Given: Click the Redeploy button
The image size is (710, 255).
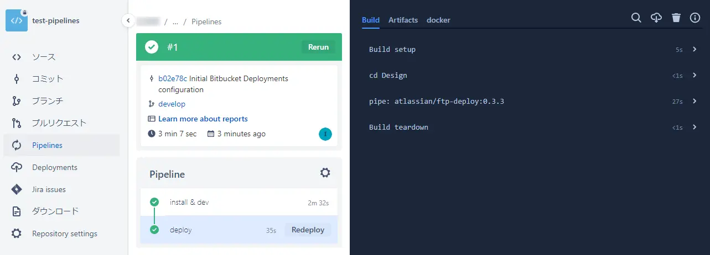Looking at the screenshot, I should coord(308,230).
